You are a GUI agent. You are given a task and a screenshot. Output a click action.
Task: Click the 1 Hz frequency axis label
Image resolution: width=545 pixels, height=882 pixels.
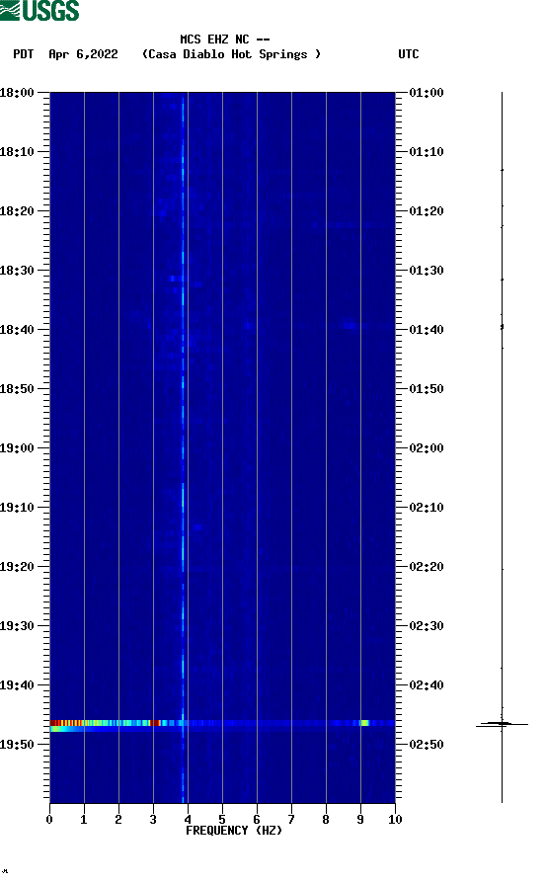point(84,820)
